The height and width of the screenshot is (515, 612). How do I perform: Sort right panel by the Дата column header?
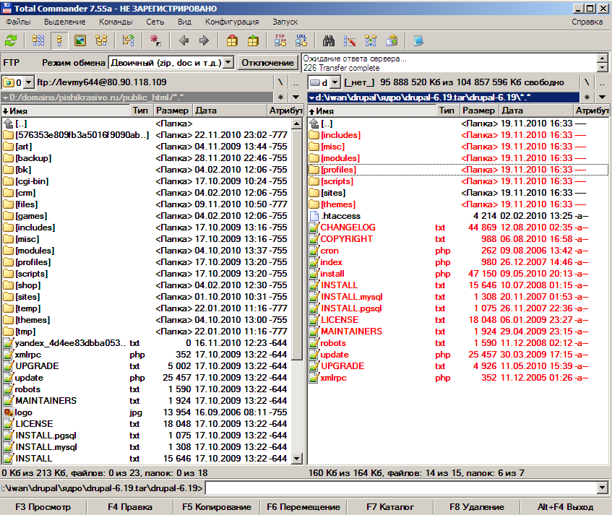point(537,111)
